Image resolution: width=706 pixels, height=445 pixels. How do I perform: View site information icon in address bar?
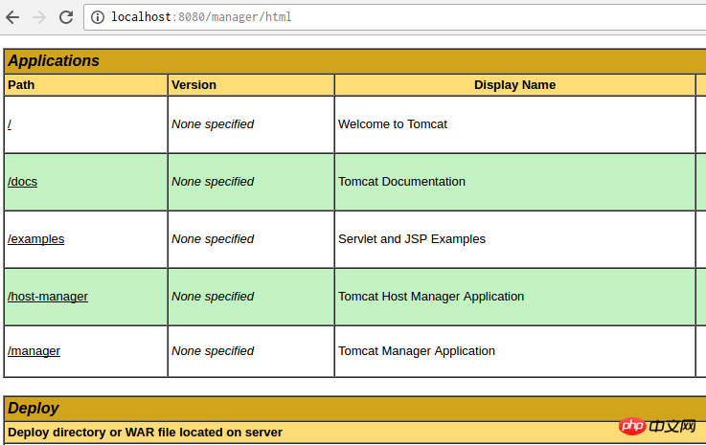(98, 17)
